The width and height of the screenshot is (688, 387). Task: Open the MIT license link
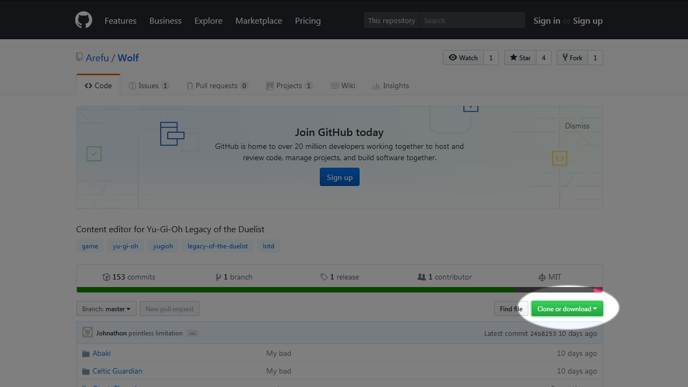tap(550, 277)
